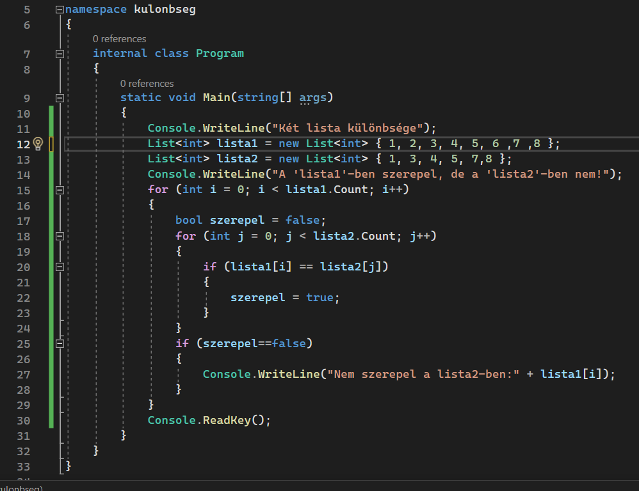Viewport: 639px width, 491px height.
Task: Click line number 30 in the gutter
Action: point(23,421)
